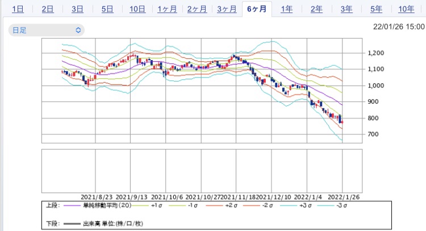This screenshot has width=426, height=231.
Task: Click the 800 price axis label
Action: [x=373, y=118]
